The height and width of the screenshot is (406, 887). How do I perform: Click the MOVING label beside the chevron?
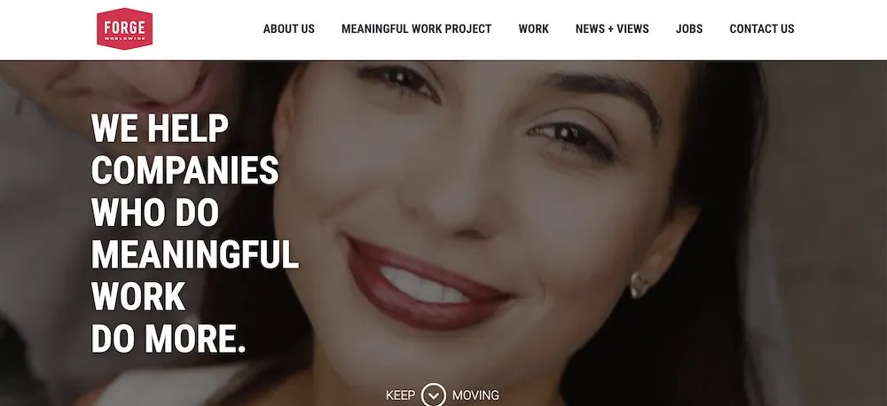[475, 395]
